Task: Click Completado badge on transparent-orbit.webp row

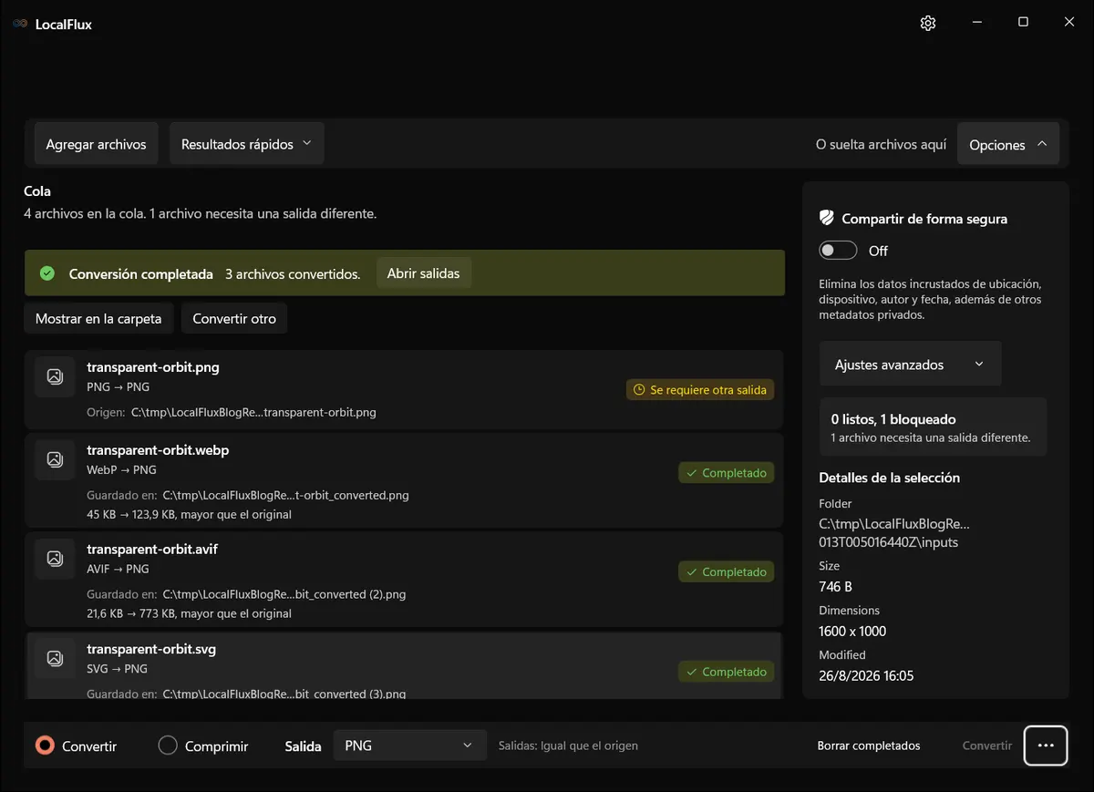Action: coord(726,473)
